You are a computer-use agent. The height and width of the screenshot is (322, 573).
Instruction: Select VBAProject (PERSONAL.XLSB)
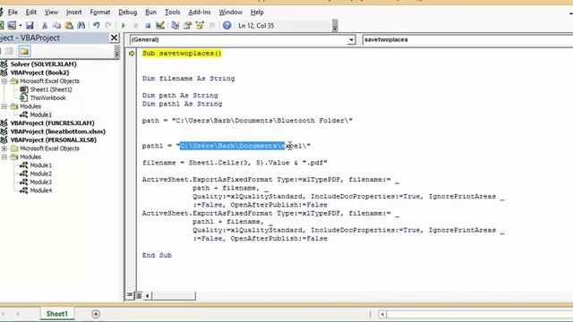[x=54, y=140]
